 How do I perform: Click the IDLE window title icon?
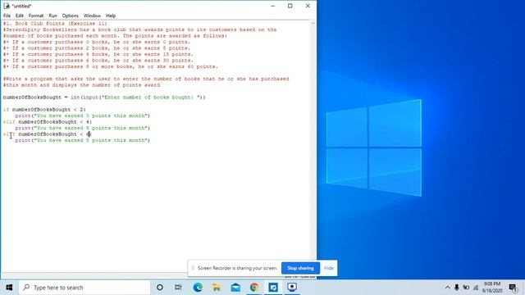click(7, 6)
